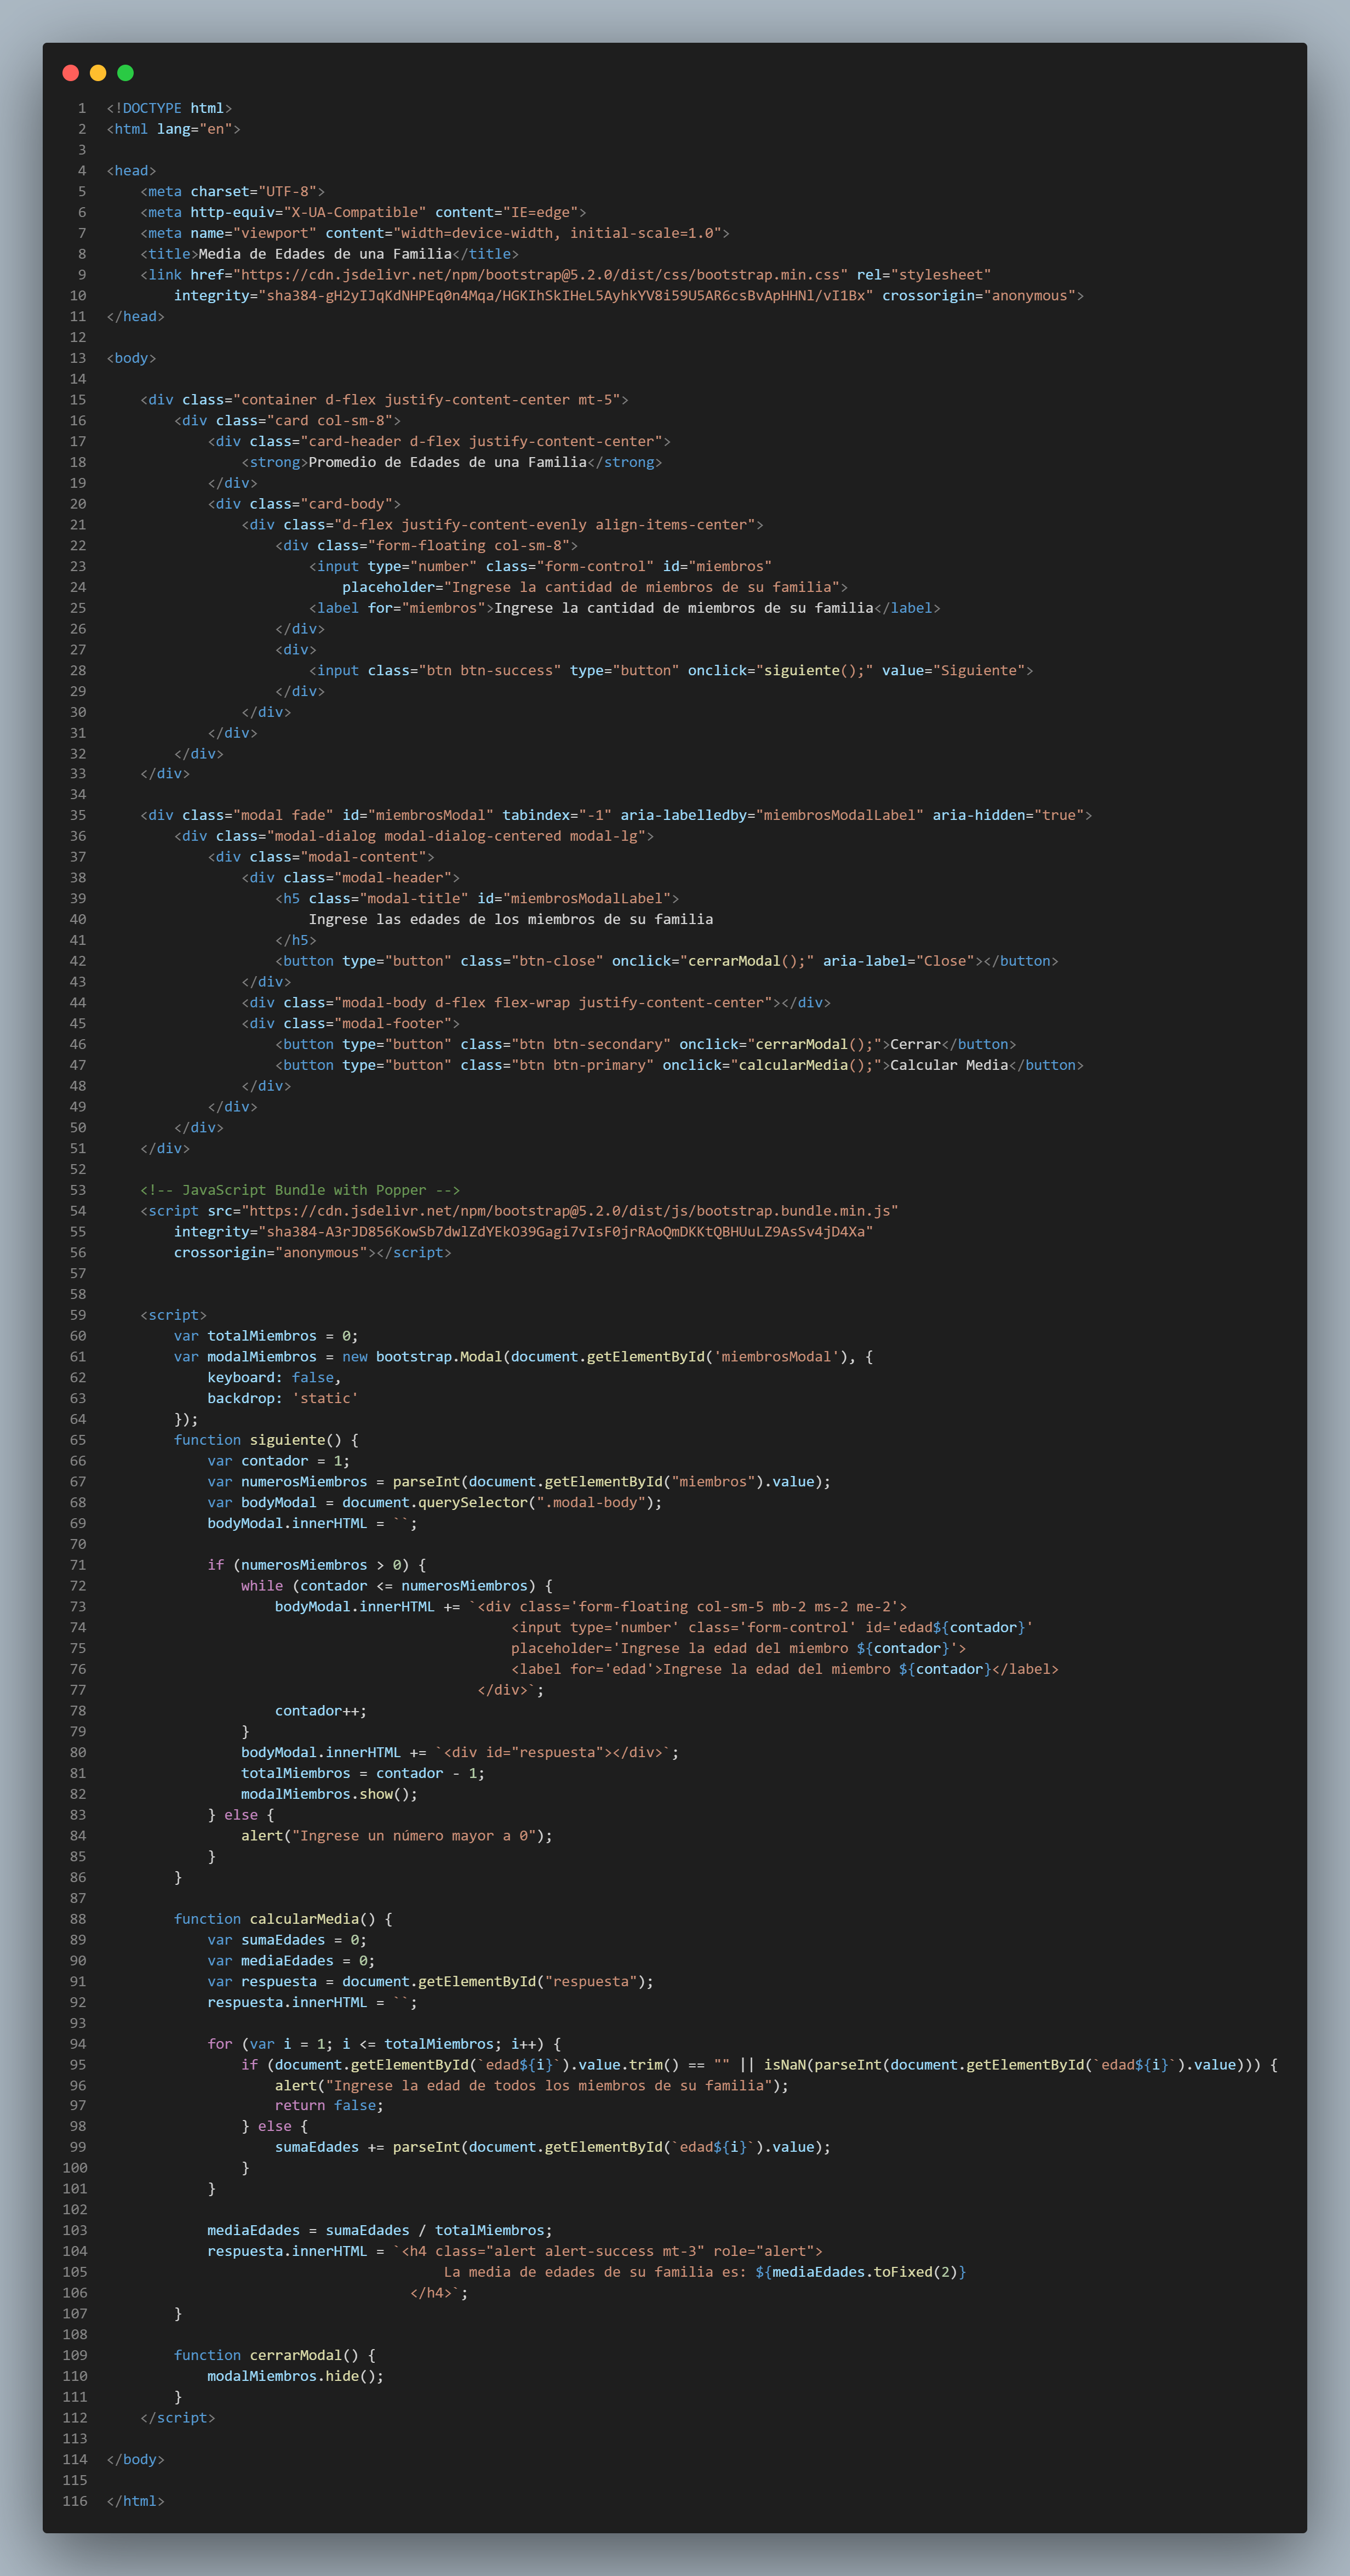Click the h5 'modal-title' line

(477, 898)
